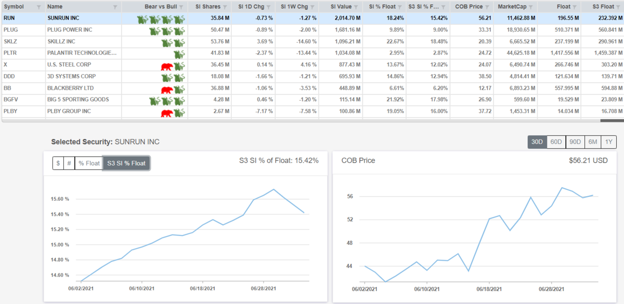Click the BLACKBERRY LTD name cell

(83, 88)
